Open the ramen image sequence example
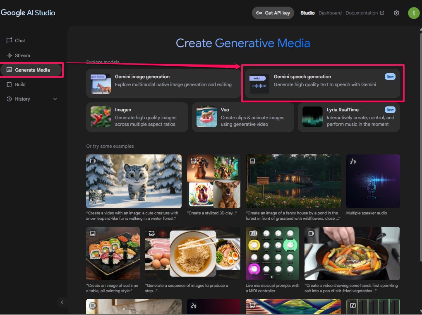 pos(193,254)
